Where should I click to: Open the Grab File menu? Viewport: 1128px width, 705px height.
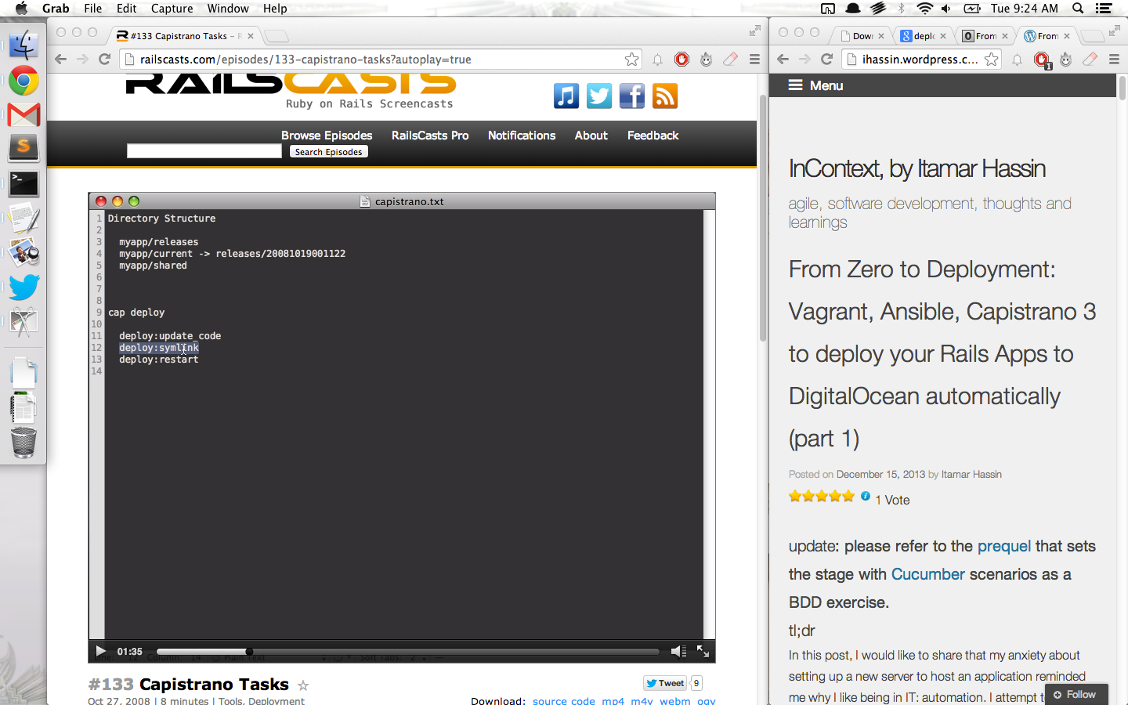[x=92, y=9]
